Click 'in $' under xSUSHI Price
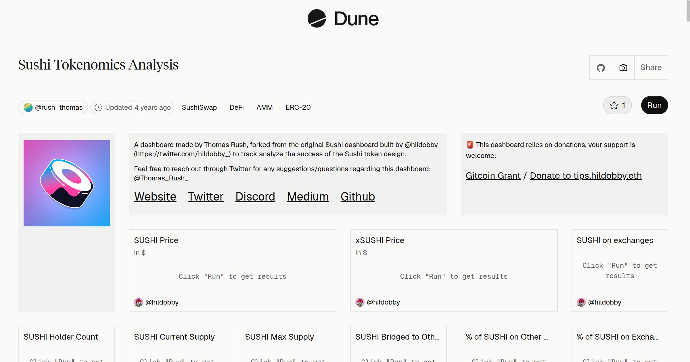Image resolution: width=690 pixels, height=362 pixels. pos(361,253)
